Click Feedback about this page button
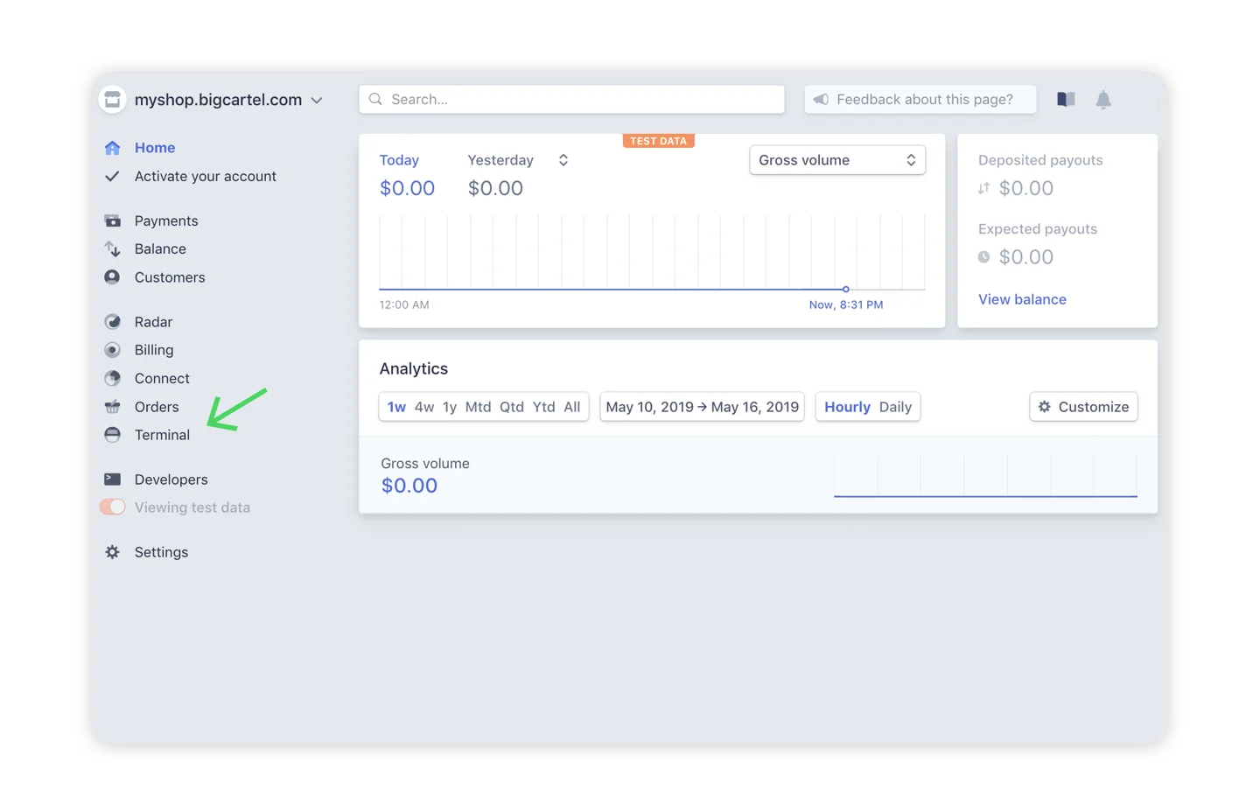Screen dimensions: 1260x798 click(x=920, y=100)
